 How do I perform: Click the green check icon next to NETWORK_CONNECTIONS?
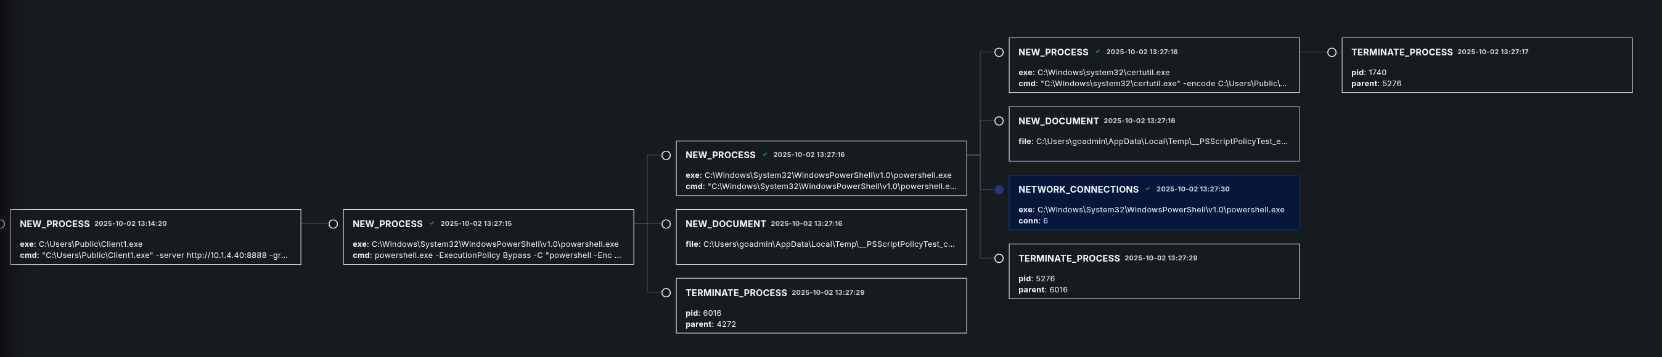pyautogui.click(x=1148, y=189)
